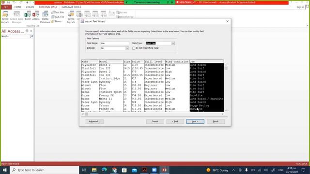
Task: Open Google Chrome from the taskbar
Action: click(x=114, y=170)
